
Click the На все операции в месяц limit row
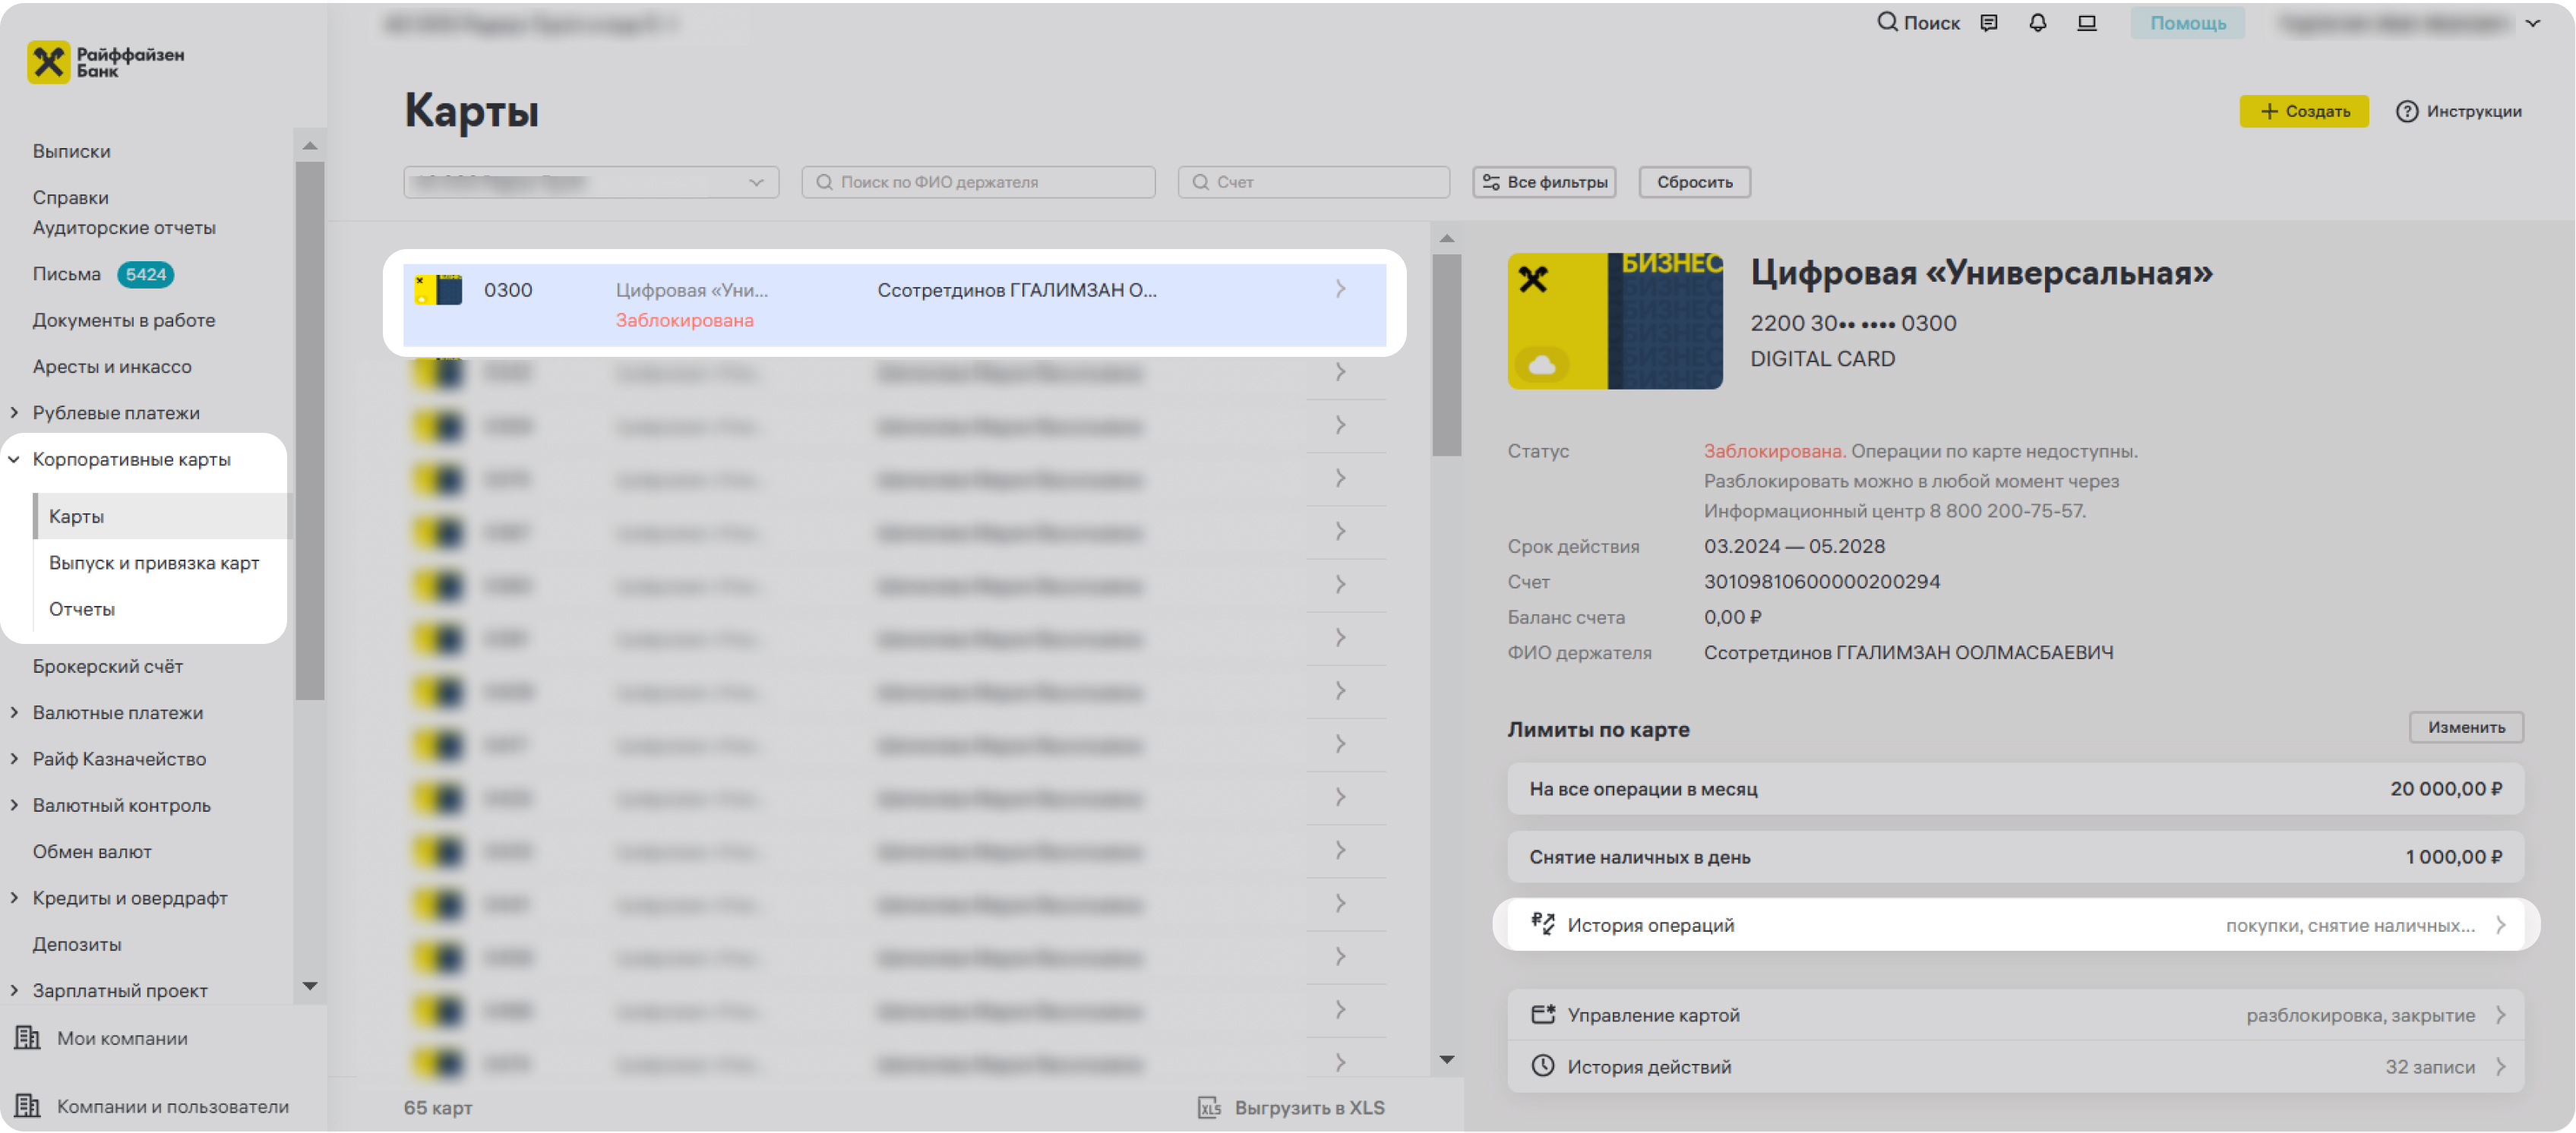(2015, 788)
